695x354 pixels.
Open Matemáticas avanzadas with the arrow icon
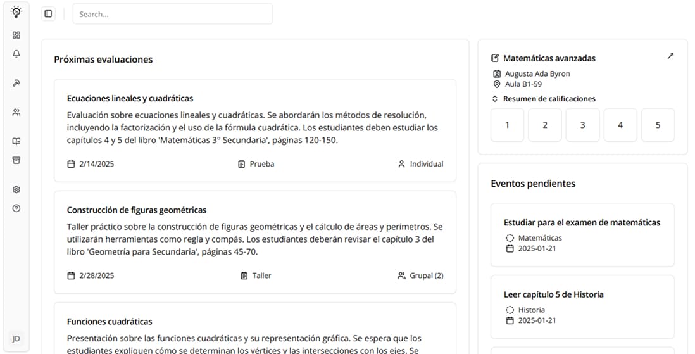click(670, 56)
